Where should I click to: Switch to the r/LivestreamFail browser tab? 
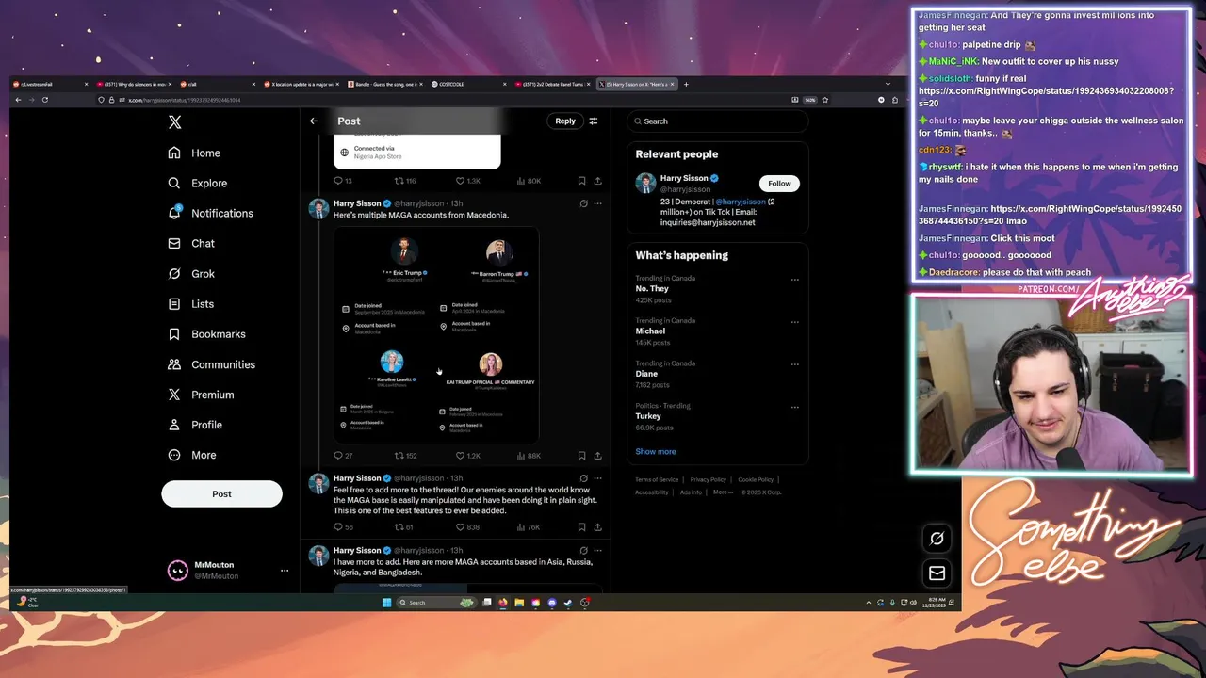pyautogui.click(x=49, y=84)
